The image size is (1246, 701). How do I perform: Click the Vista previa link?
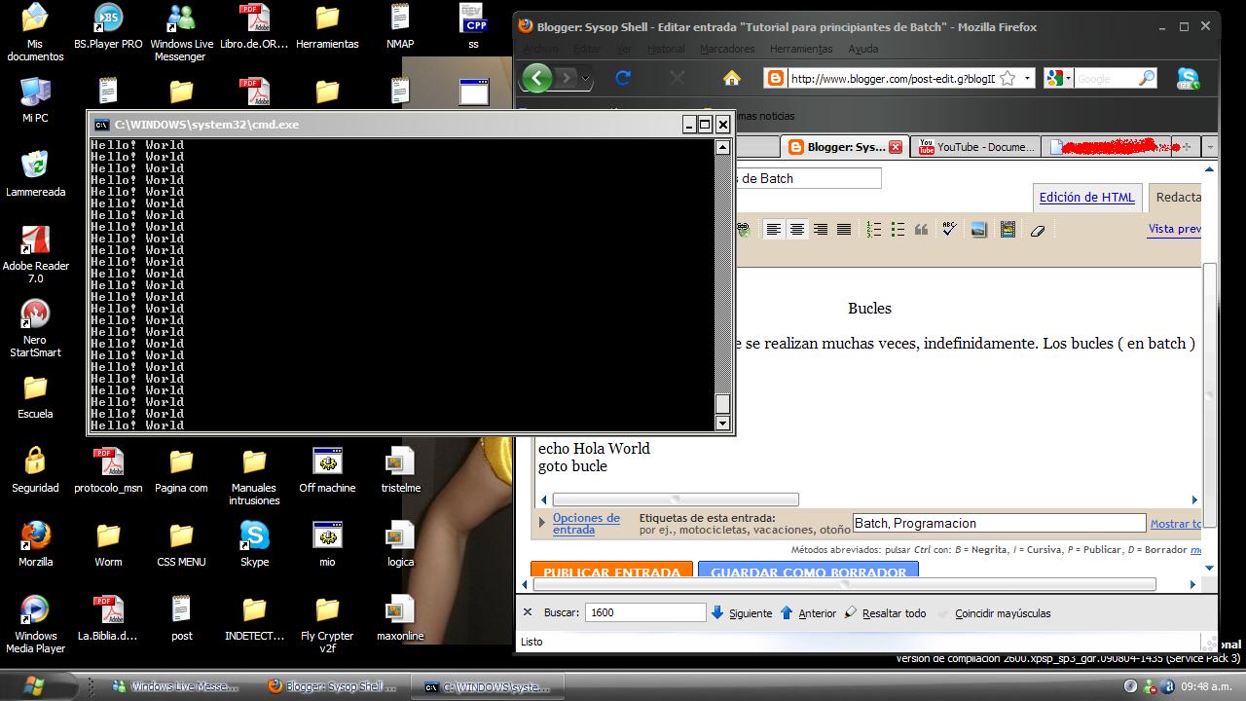click(1174, 230)
